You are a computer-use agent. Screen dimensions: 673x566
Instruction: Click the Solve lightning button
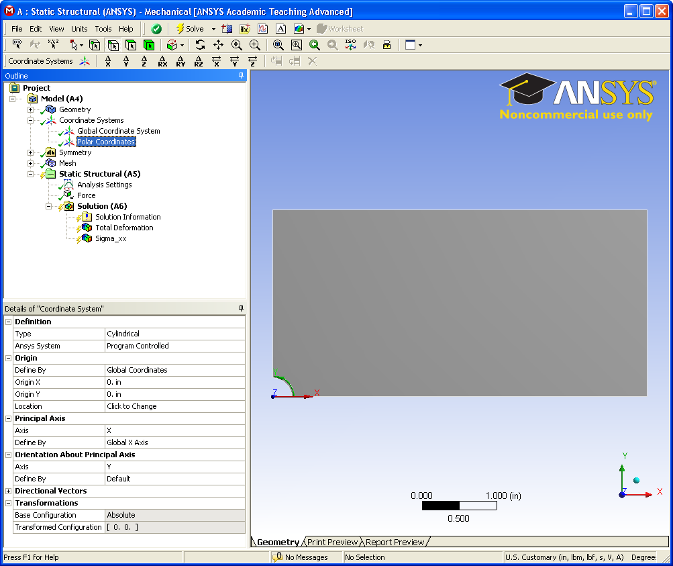pos(190,29)
